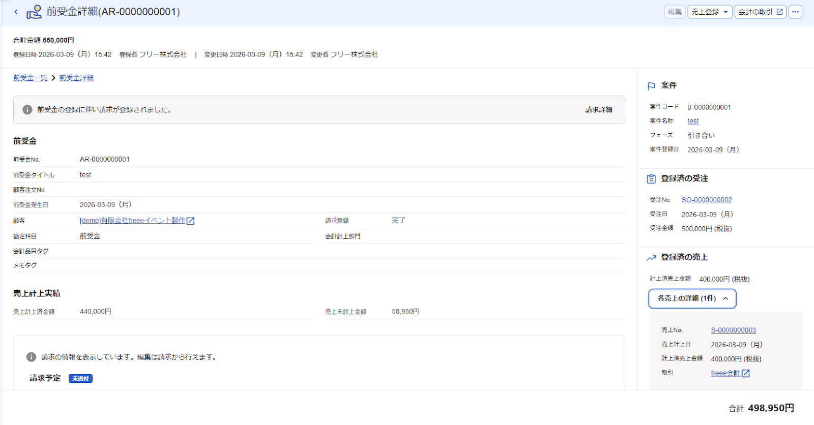Image resolution: width=814 pixels, height=425 pixels.
Task: Click info icon beside 請求の情報を表示しています
Action: pos(31,357)
